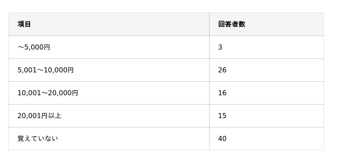Click the 円 character after ～5,000
This screenshot has width=340, height=163.
pos(47,47)
